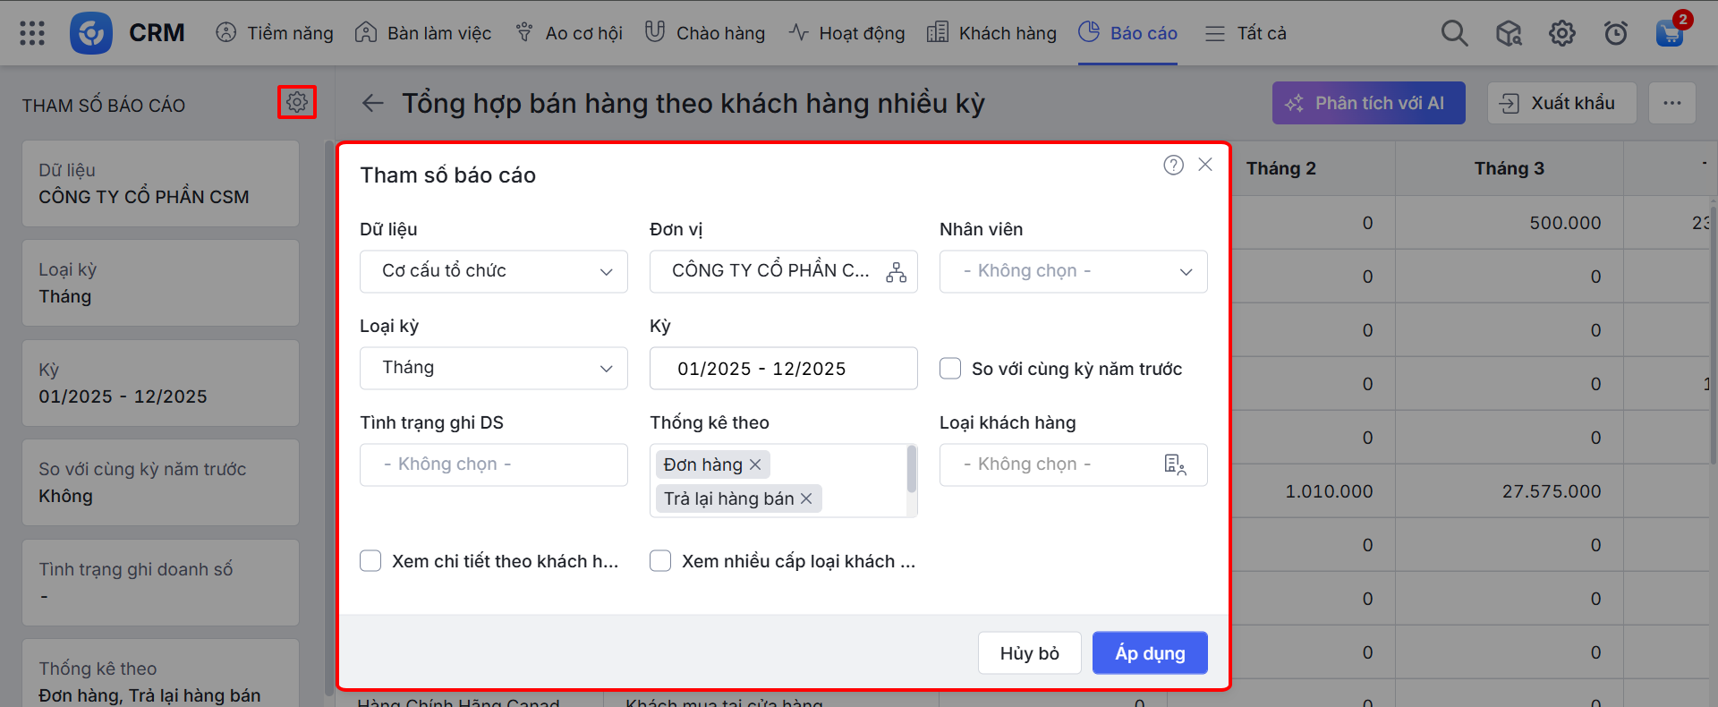Open the reminder clock icon
Viewport: 1718px width, 707px height.
tap(1615, 33)
